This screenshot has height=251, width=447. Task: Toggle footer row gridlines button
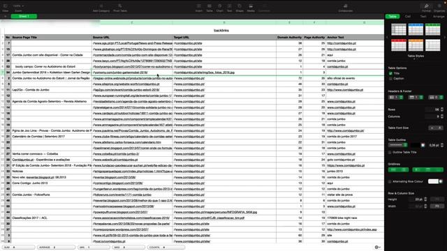click(438, 169)
